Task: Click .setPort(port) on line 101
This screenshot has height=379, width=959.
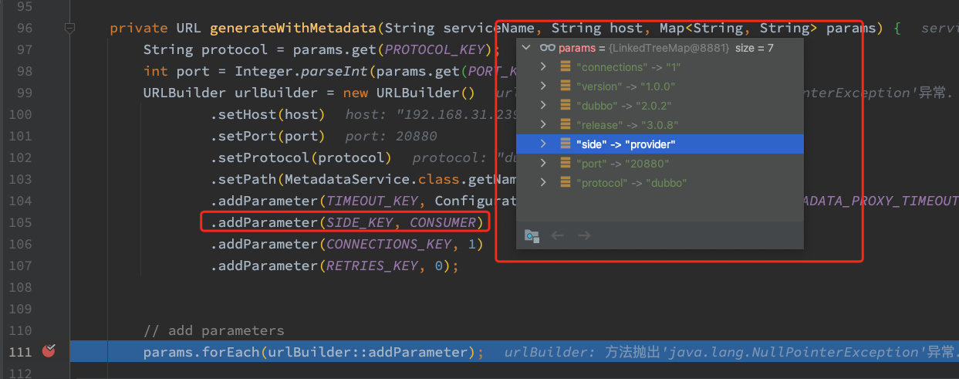Action: pos(268,136)
